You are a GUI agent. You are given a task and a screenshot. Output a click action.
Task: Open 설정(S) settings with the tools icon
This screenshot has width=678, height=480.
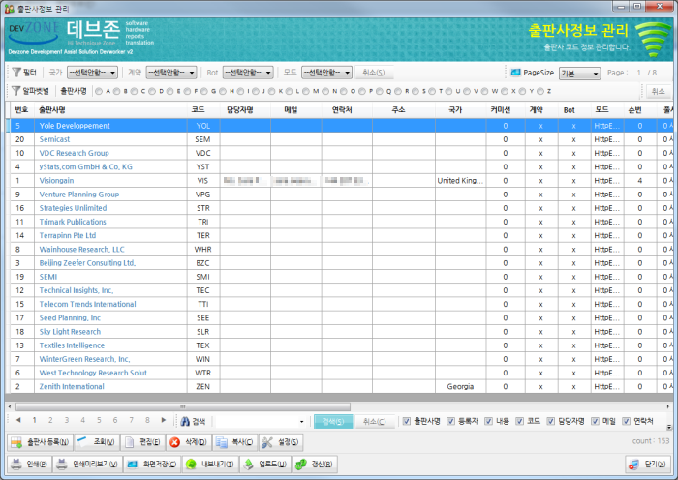281,442
